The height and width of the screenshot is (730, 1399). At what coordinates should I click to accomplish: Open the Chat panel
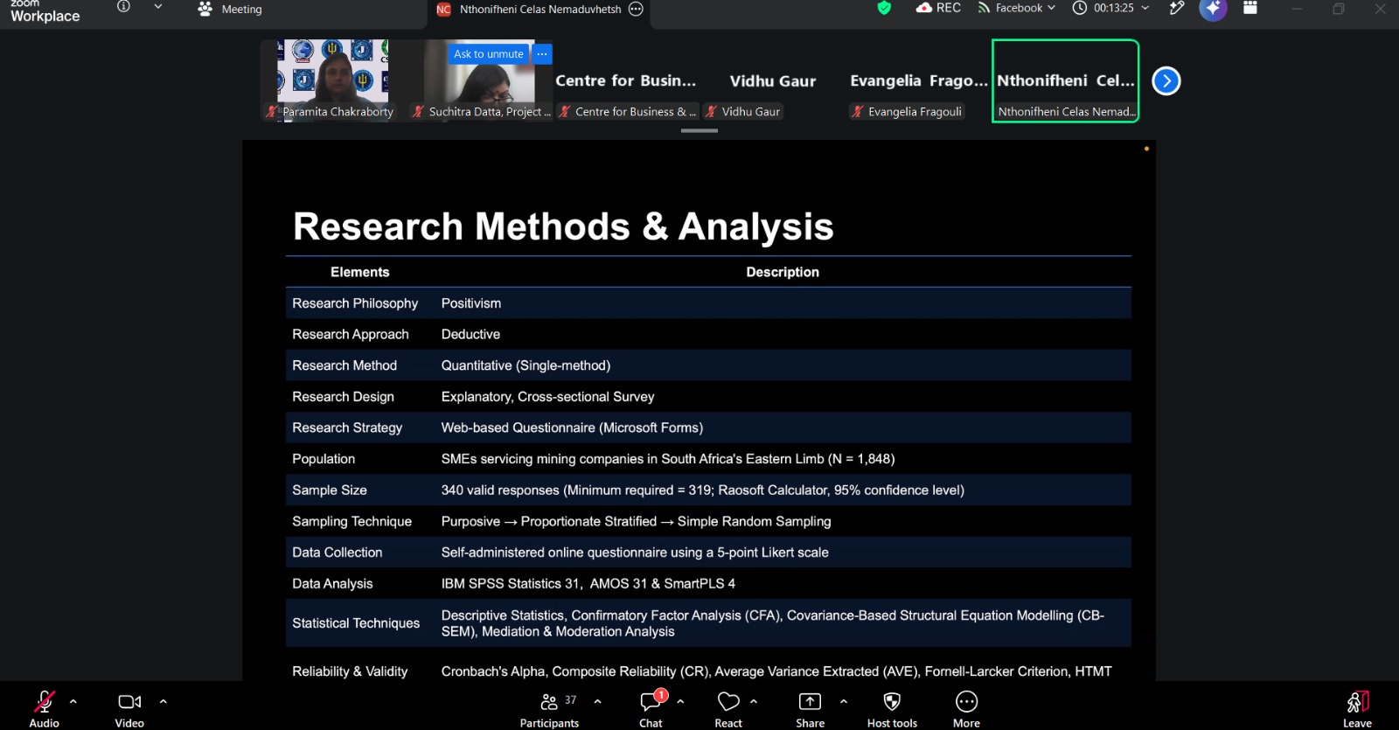(x=651, y=709)
